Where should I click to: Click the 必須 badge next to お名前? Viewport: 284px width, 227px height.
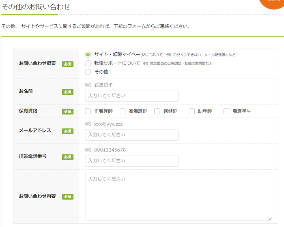(68, 92)
